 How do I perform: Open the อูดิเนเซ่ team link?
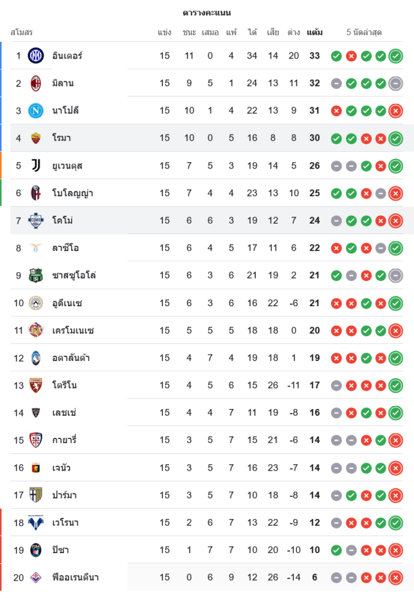point(67,303)
